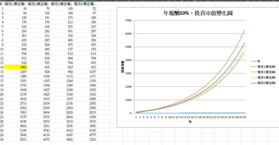The image size is (279, 145).
Task: Click the 情況1(單位萬) legend entry
Action: point(264,66)
